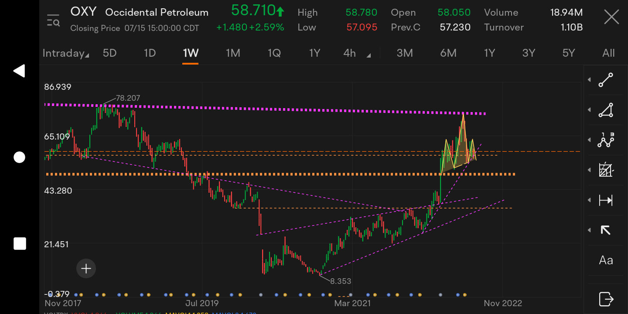The height and width of the screenshot is (314, 628).
Task: Expand options arrow beside the triangle tool
Action: (x=590, y=110)
